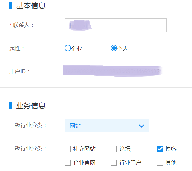The height and width of the screenshot is (171, 192).
Task: Check the 行业门户 checkbox
Action: (114, 163)
